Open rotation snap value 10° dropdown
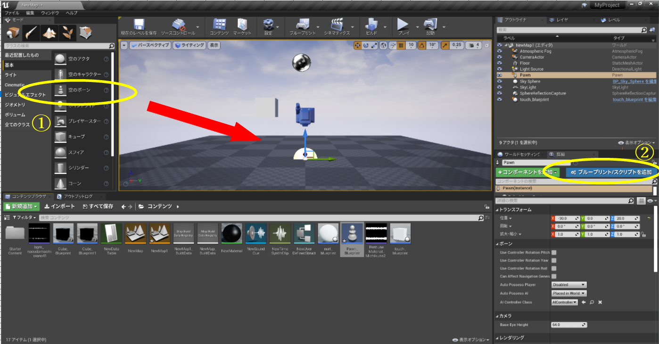The width and height of the screenshot is (659, 344). point(433,45)
